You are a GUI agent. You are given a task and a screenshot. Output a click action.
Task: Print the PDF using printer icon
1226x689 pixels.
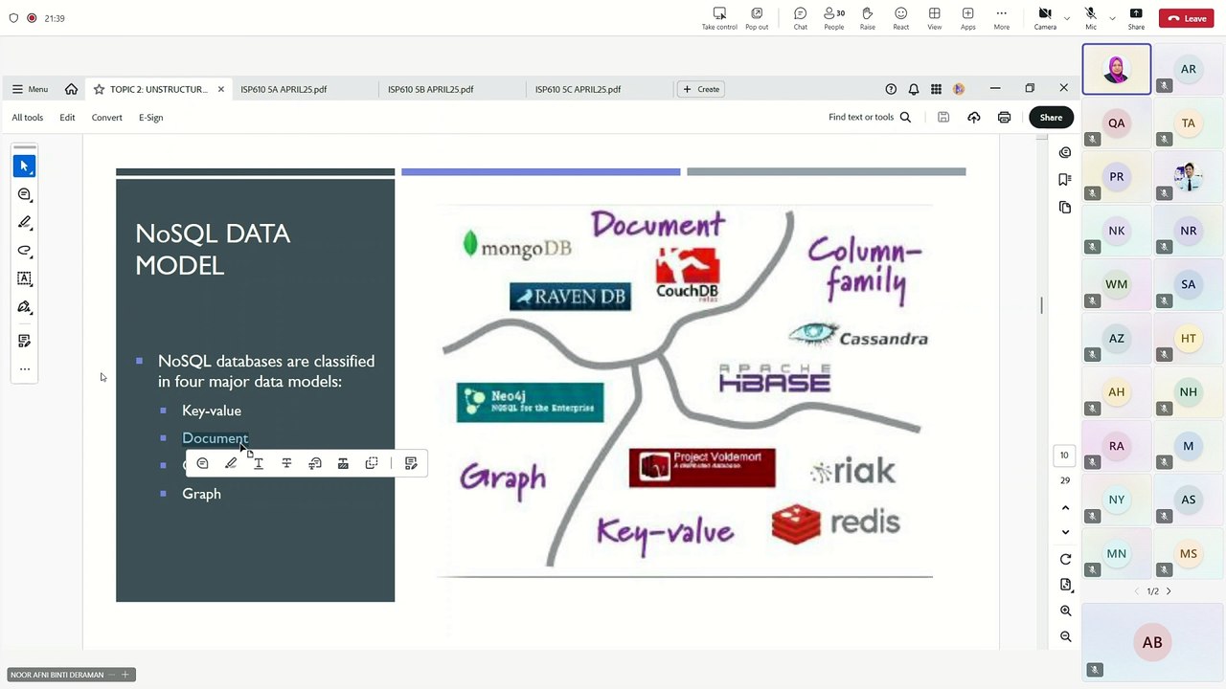1004,117
